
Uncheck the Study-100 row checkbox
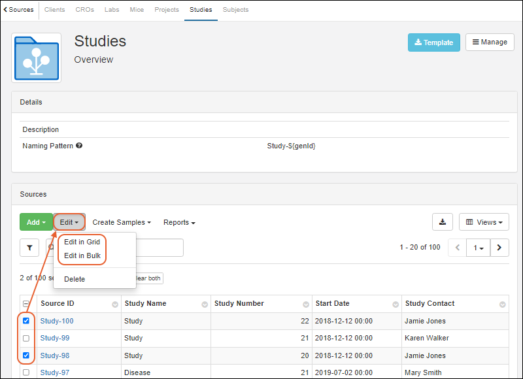pos(26,321)
